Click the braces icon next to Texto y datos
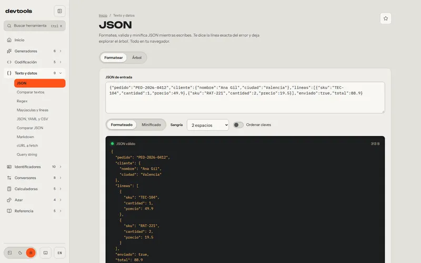This screenshot has height=263, width=421. pyautogui.click(x=9, y=73)
